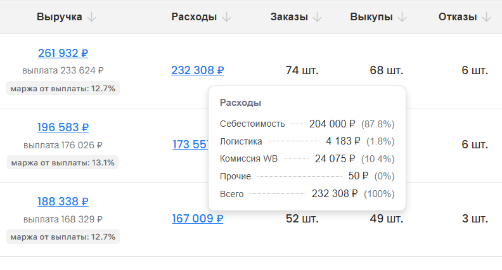502x270 pixels.
Task: Open expenses link 232 308 ₽ in first row
Action: pos(198,70)
